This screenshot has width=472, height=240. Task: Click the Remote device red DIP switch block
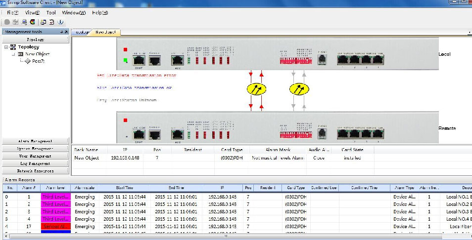tap(296, 135)
